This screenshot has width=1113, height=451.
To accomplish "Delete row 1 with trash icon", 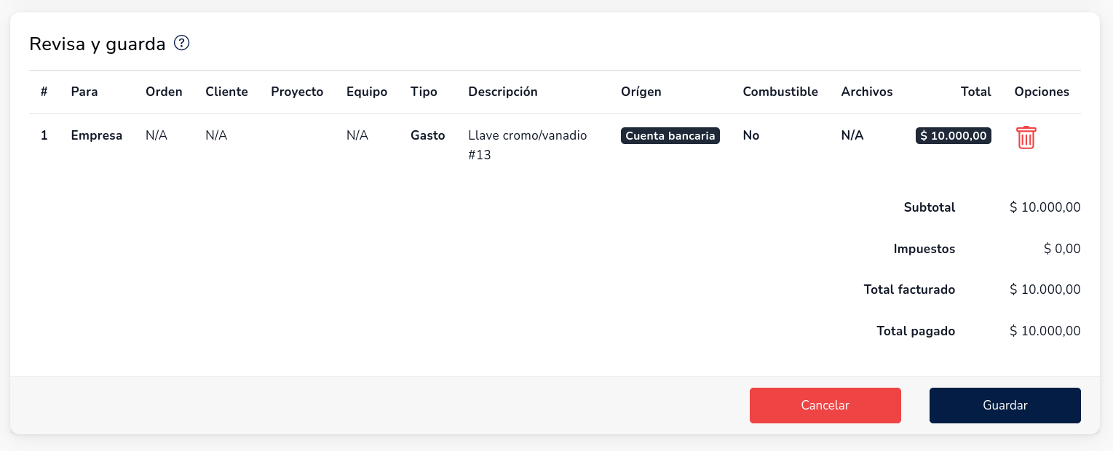I will [1026, 137].
